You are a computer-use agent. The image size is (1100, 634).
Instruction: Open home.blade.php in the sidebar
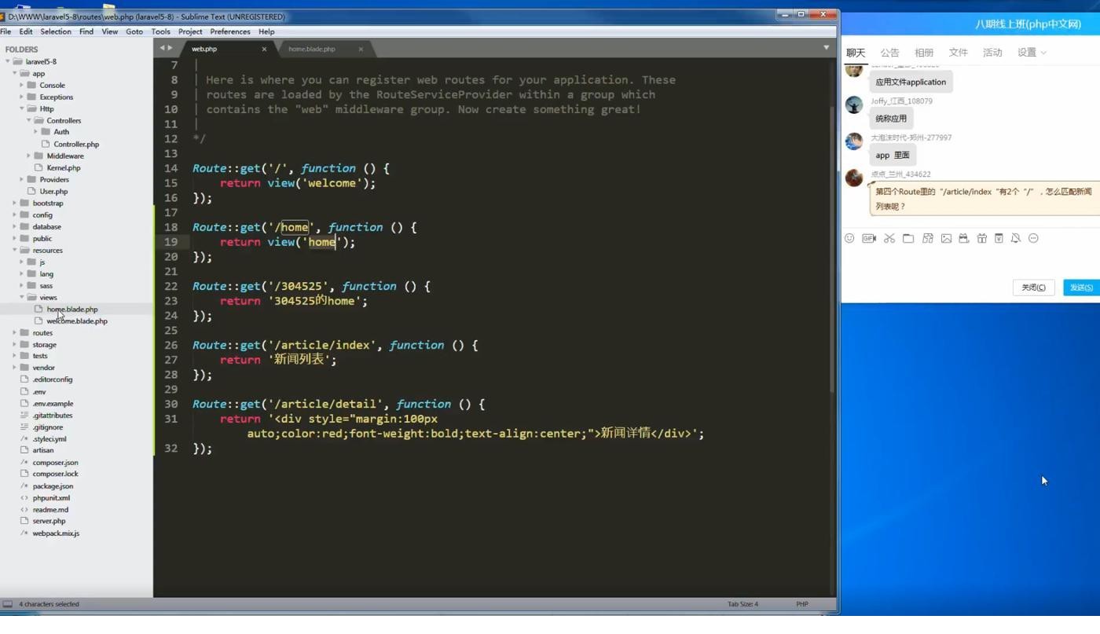[x=72, y=309]
